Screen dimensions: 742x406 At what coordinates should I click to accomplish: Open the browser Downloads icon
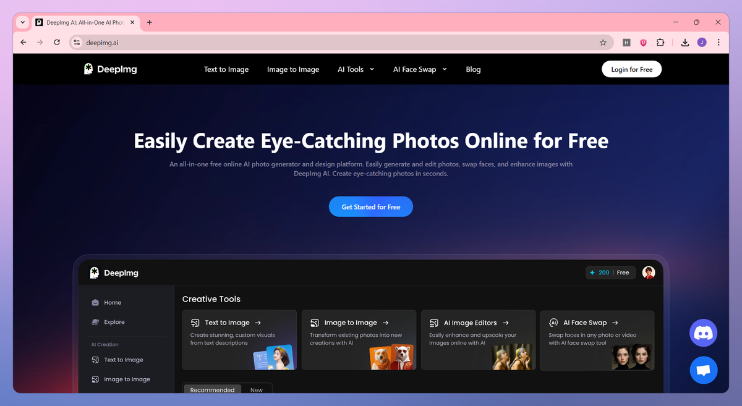click(x=685, y=43)
